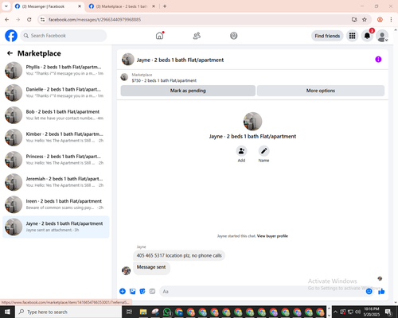Viewport: 398px width, 318px height.
Task: Click Jayne's avatar in chat header
Action: click(128, 60)
